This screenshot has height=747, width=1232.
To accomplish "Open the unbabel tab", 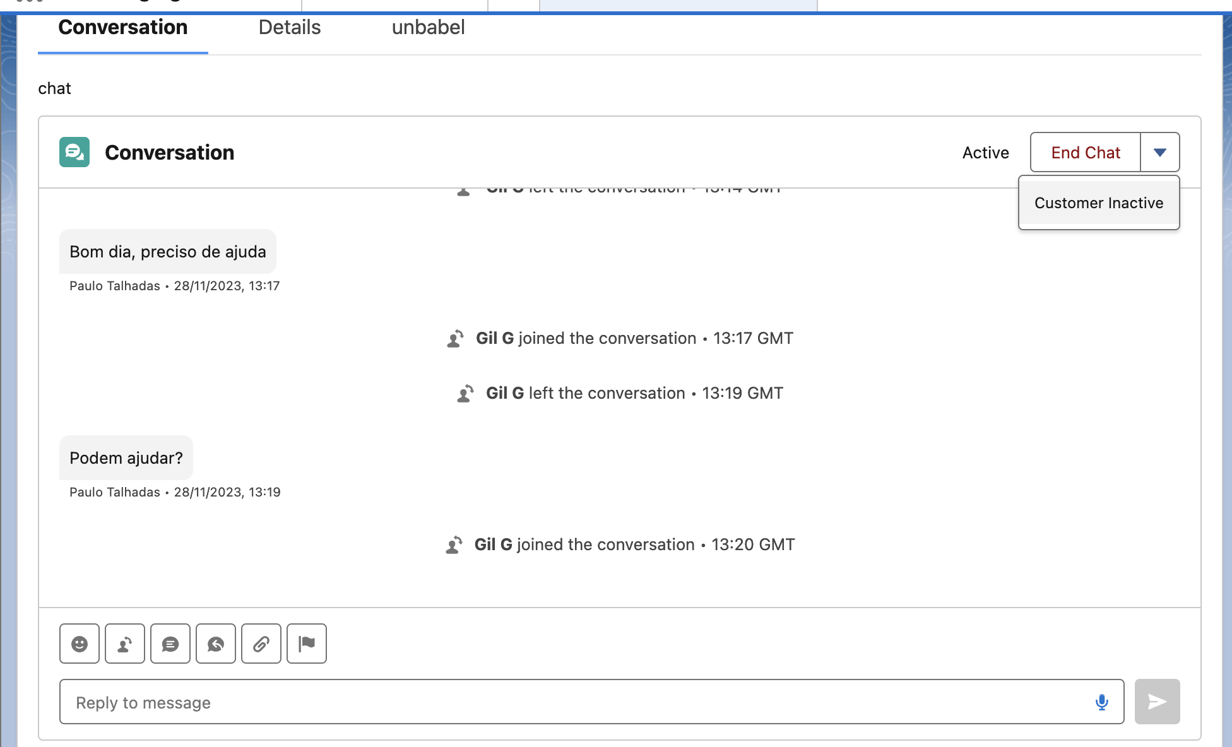I will point(428,27).
